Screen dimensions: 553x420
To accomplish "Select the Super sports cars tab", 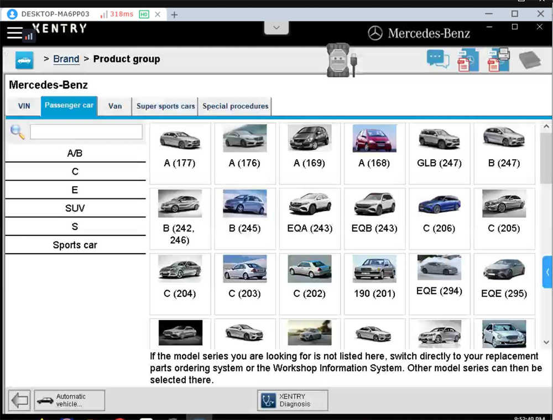I will click(x=165, y=106).
